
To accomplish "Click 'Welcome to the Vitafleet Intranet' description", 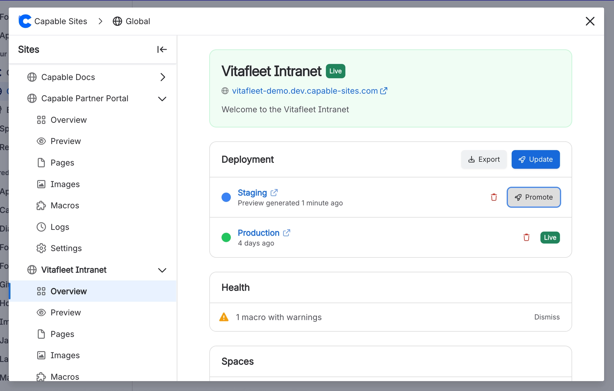I will click(x=285, y=109).
